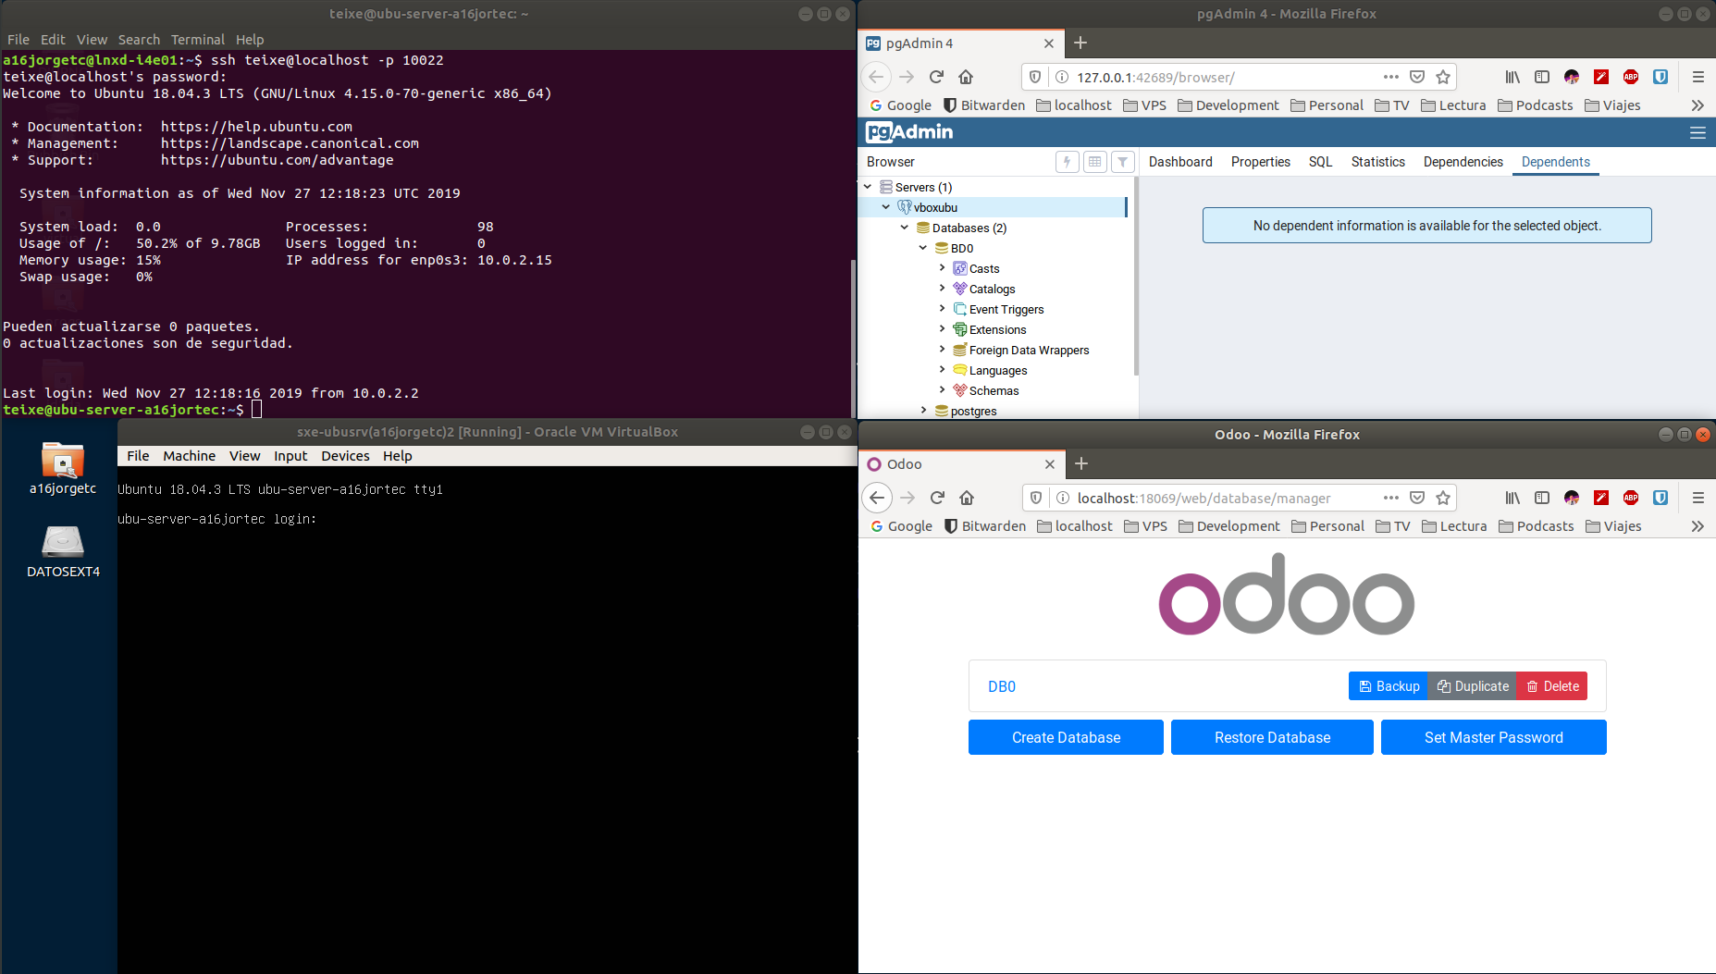This screenshot has width=1716, height=974.
Task: Select the filter icon in pgAdmin browser toolbar
Action: (x=1123, y=161)
